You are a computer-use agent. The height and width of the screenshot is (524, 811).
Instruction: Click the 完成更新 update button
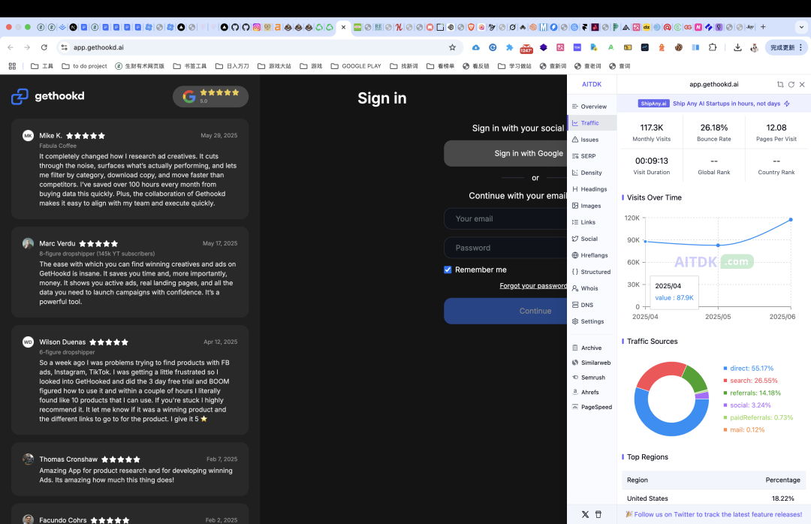(785, 47)
